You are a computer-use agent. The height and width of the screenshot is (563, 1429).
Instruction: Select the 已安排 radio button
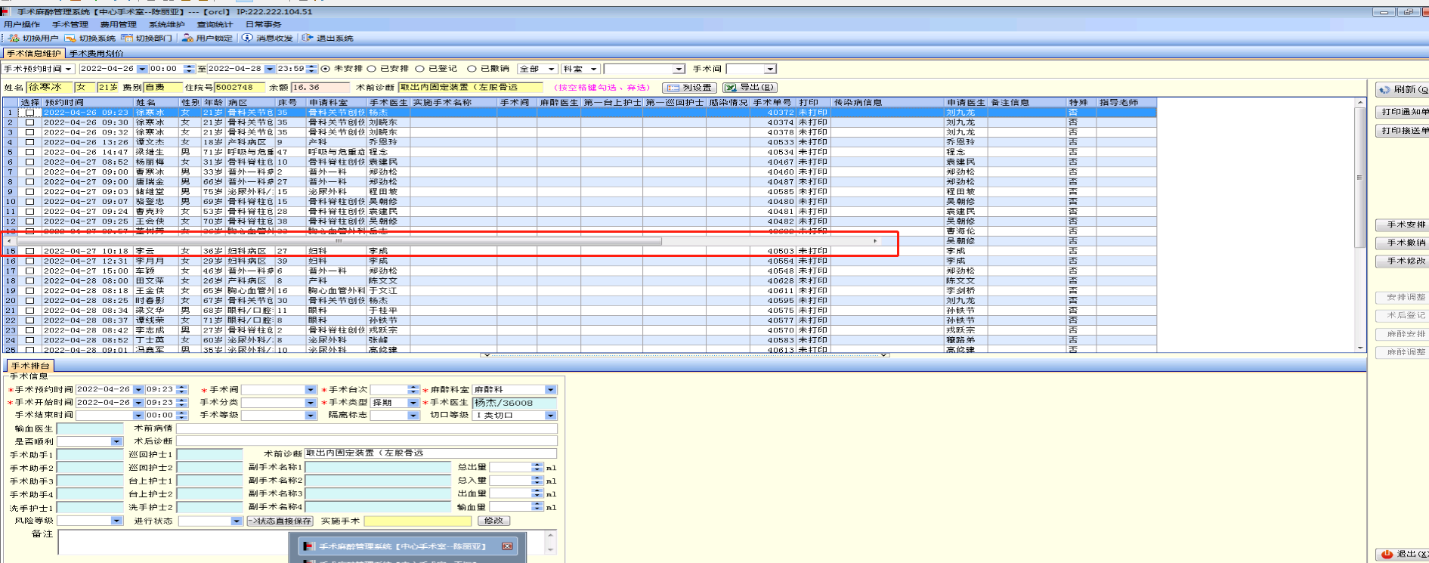click(372, 69)
